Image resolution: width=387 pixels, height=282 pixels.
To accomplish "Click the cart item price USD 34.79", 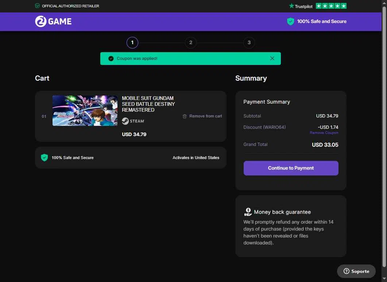I will point(134,134).
